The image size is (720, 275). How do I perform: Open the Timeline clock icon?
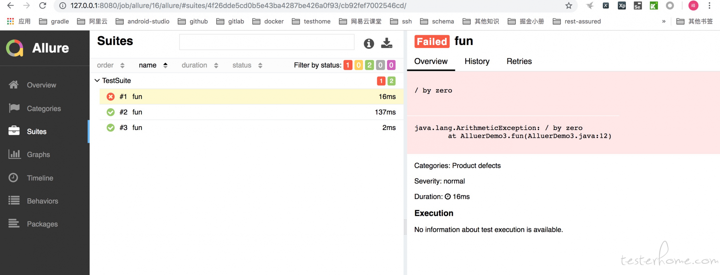pos(13,177)
